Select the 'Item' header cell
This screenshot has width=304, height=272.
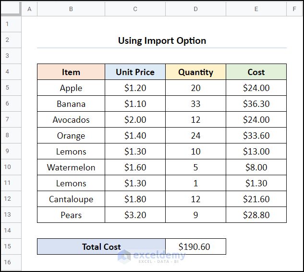click(71, 72)
